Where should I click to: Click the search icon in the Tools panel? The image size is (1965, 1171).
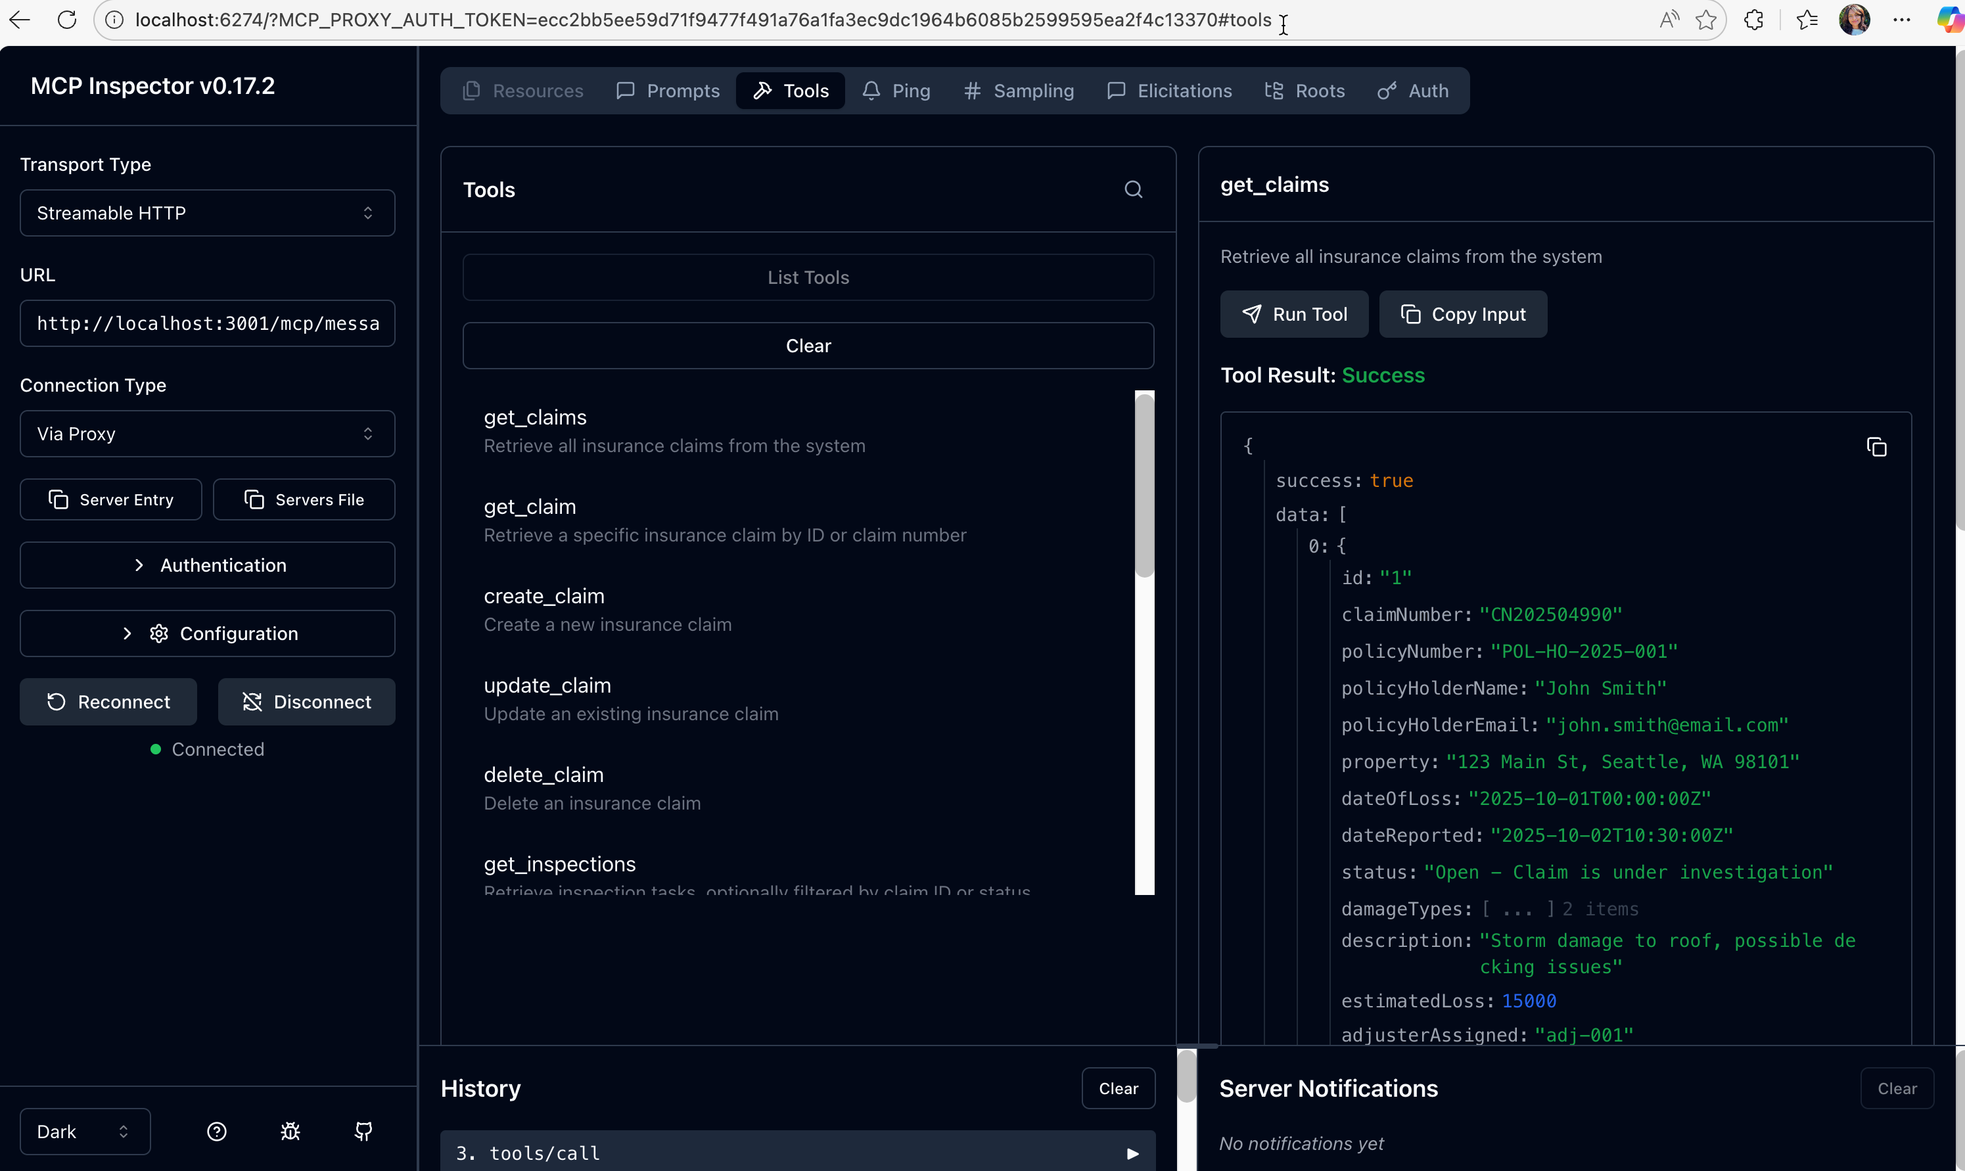1133,189
